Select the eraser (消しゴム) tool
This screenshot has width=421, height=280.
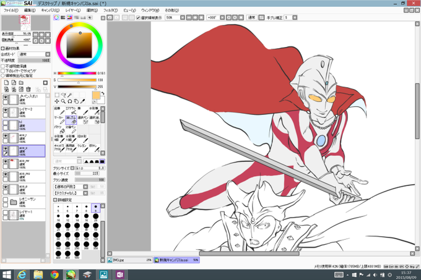point(71,120)
